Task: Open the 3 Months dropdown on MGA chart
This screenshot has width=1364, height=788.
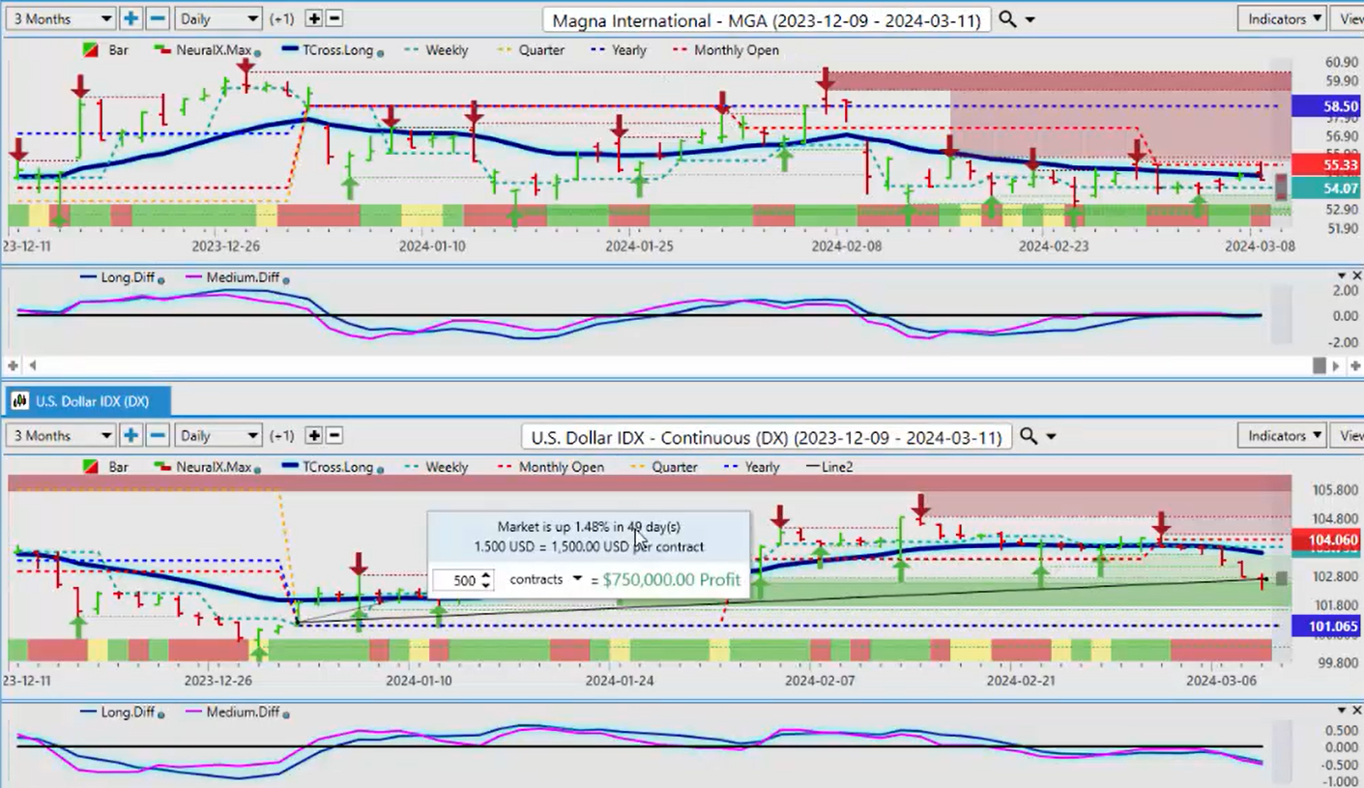Action: [60, 18]
